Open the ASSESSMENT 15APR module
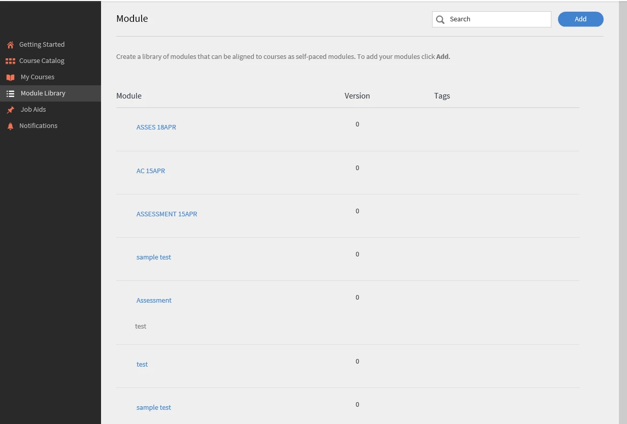The image size is (627, 424). [167, 214]
